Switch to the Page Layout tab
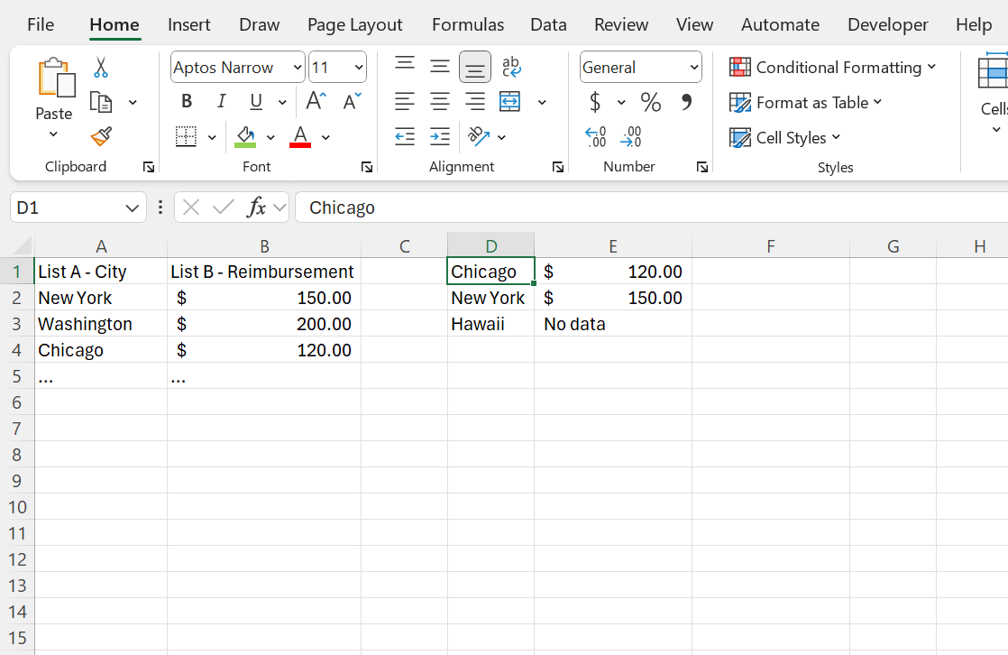 pos(355,24)
